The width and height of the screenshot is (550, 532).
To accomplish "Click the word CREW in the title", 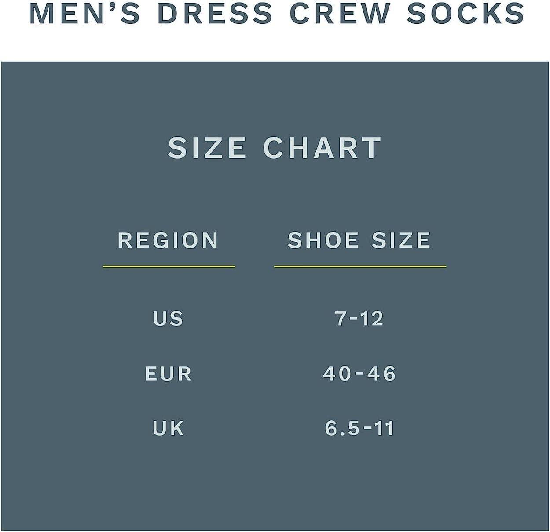I will [340, 13].
